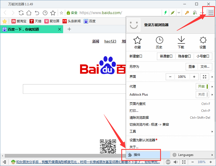Click the smiley avatar to log in

tap(134, 25)
